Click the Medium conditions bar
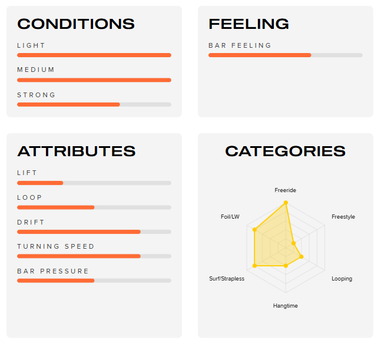 coord(94,80)
